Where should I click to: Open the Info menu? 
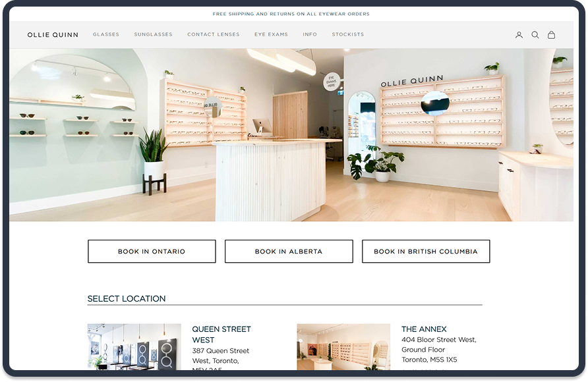[x=310, y=34]
